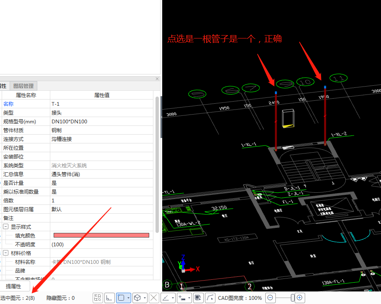
Task: Click the 乘以标准间数量 value cell
Action: pos(101,192)
